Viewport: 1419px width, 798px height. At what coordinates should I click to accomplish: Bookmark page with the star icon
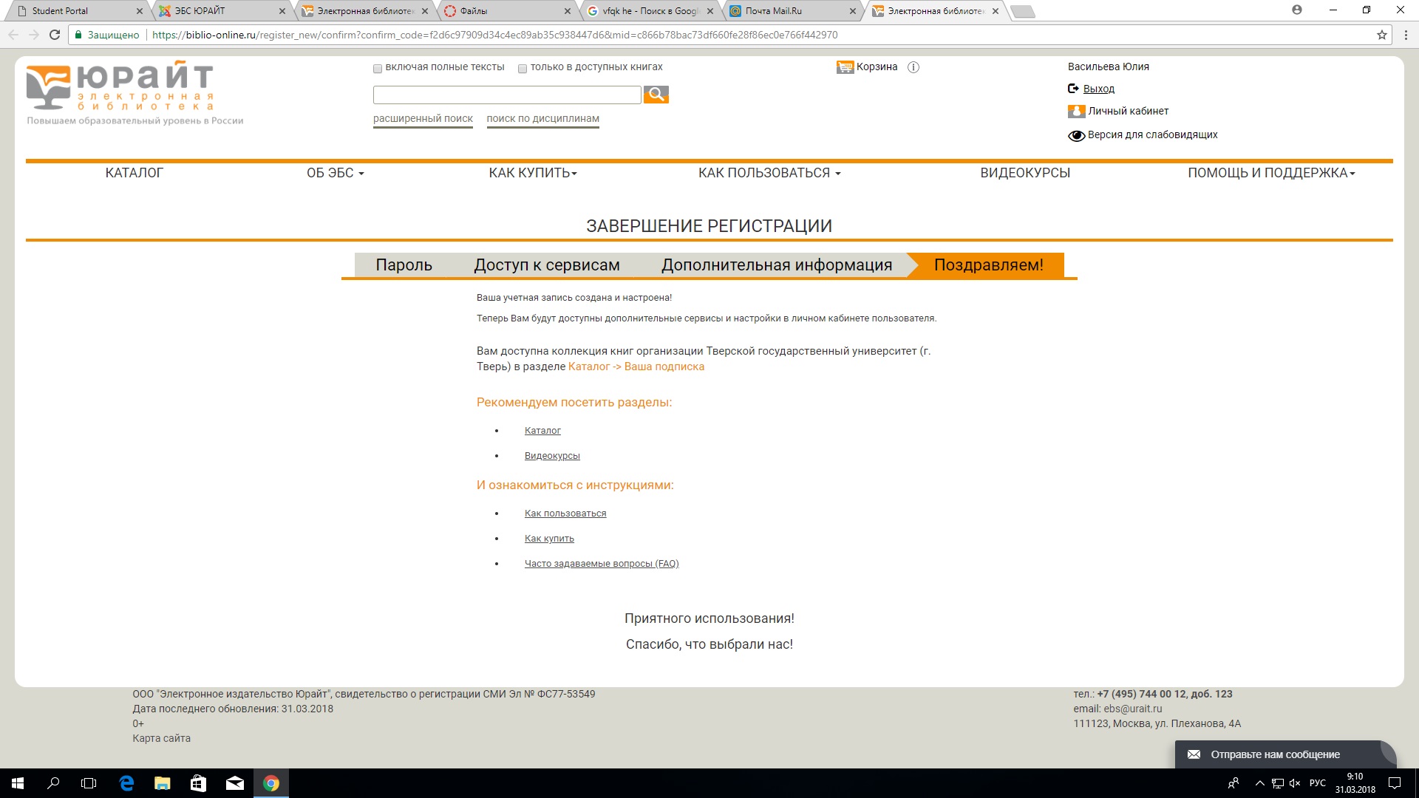[1381, 35]
